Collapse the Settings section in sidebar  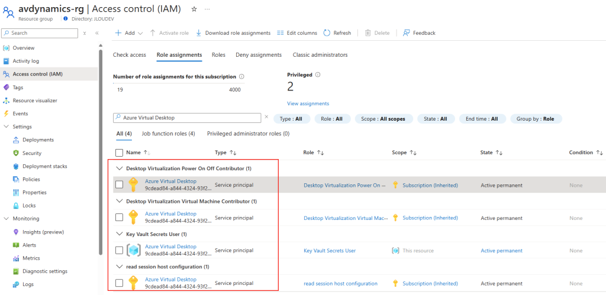[x=6, y=127]
